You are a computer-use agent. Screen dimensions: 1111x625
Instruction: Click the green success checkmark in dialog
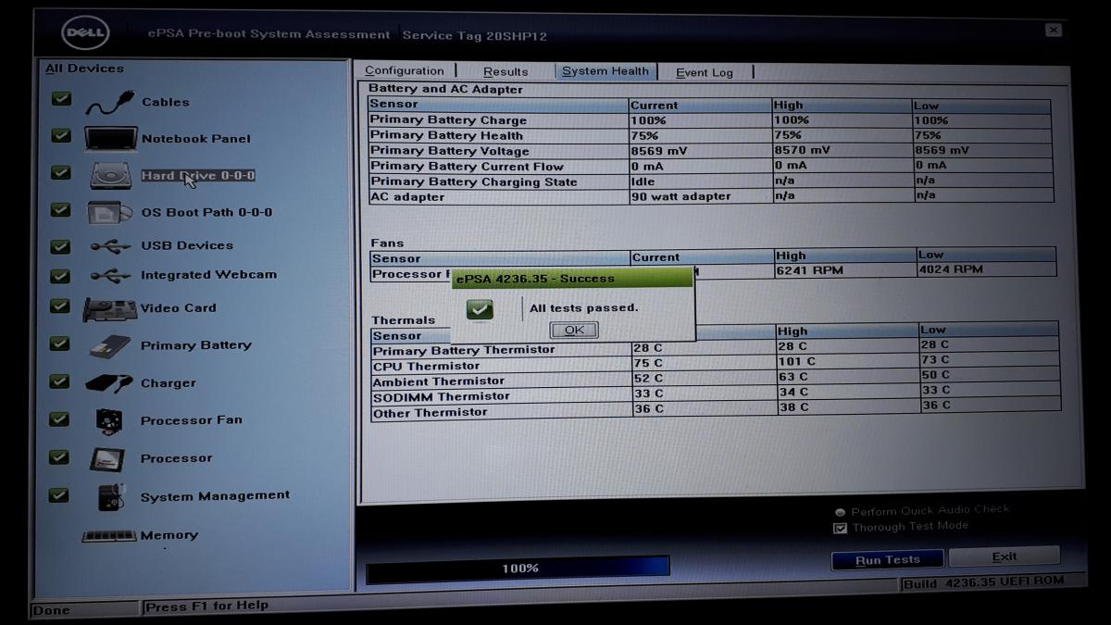coord(480,308)
